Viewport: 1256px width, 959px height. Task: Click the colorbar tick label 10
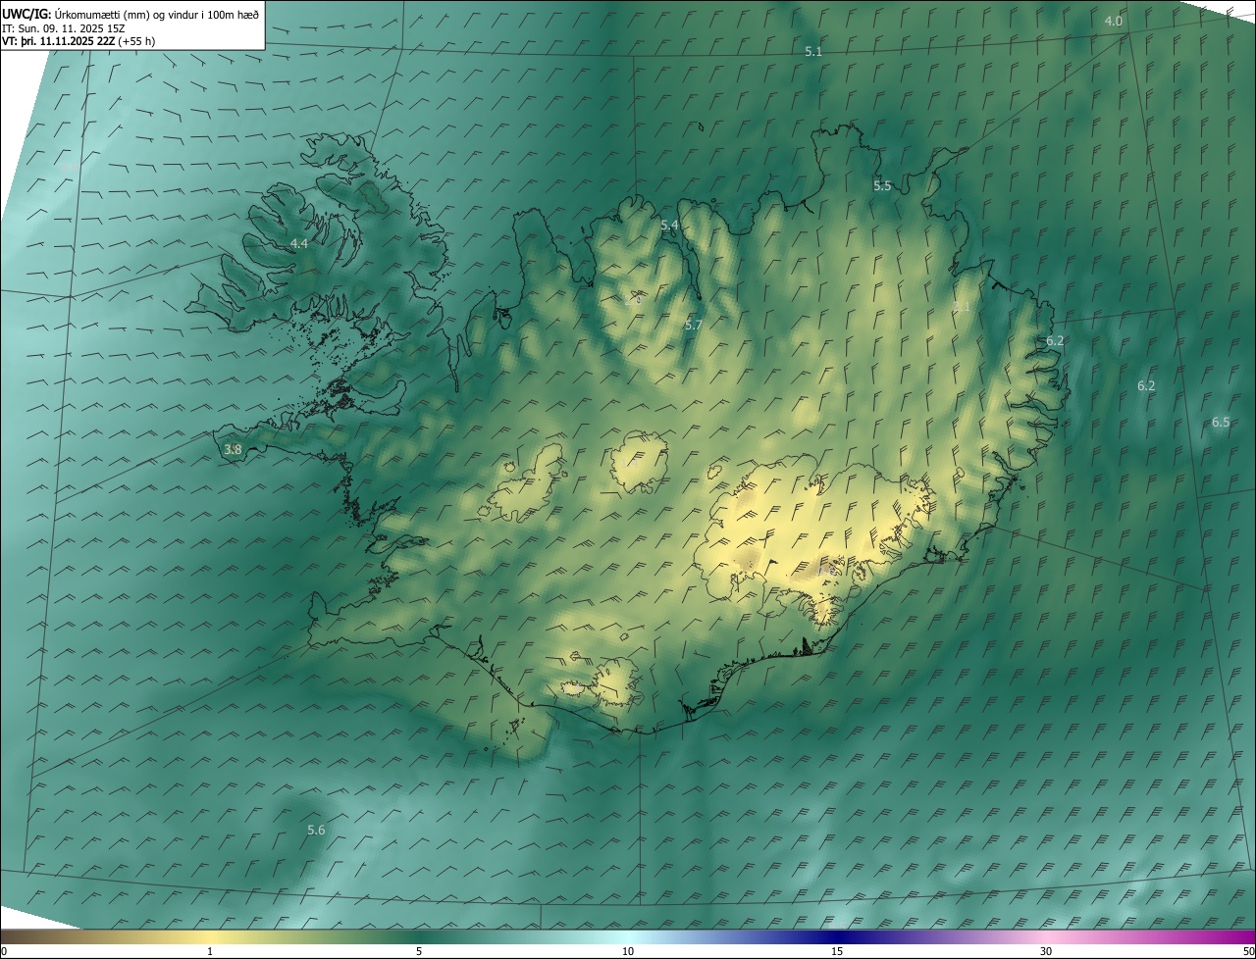pos(628,951)
